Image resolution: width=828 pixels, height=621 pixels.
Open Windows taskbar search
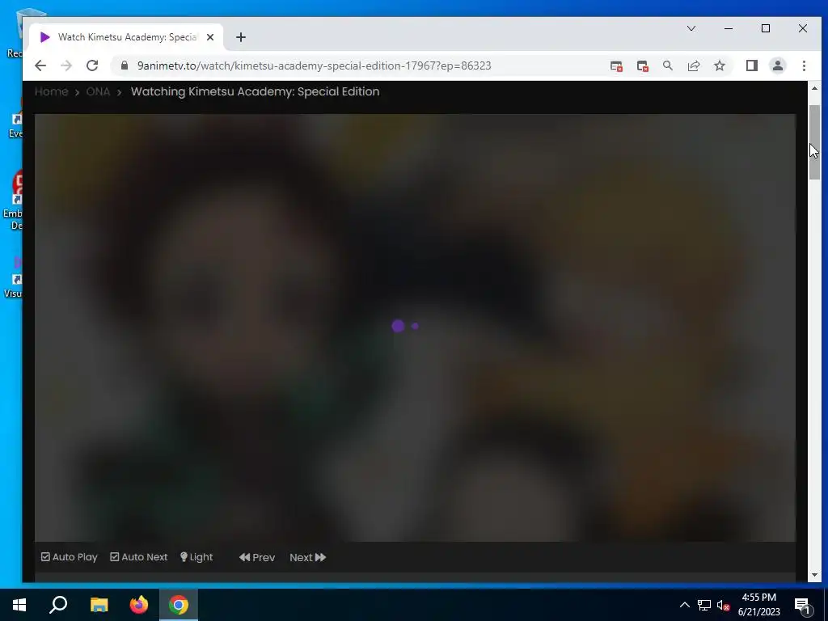(x=58, y=605)
